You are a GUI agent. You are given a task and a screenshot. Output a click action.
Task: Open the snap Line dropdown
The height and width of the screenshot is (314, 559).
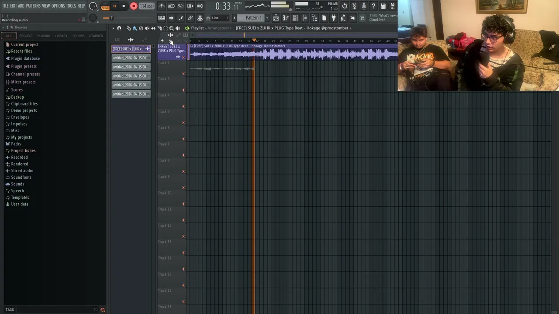220,18
